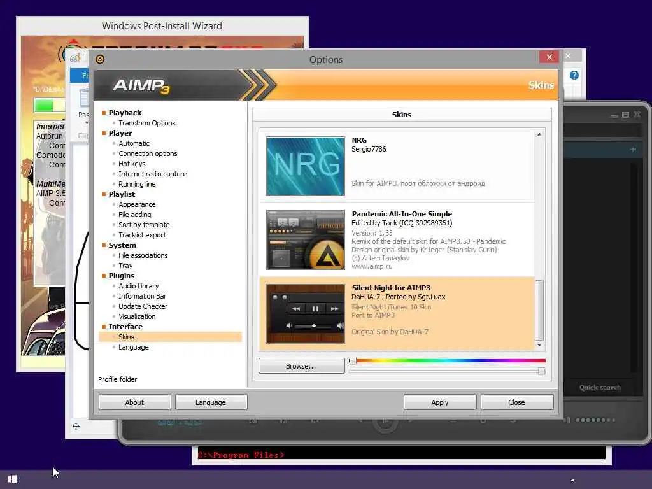Click the move cross icon in background window

pyautogui.click(x=76, y=426)
